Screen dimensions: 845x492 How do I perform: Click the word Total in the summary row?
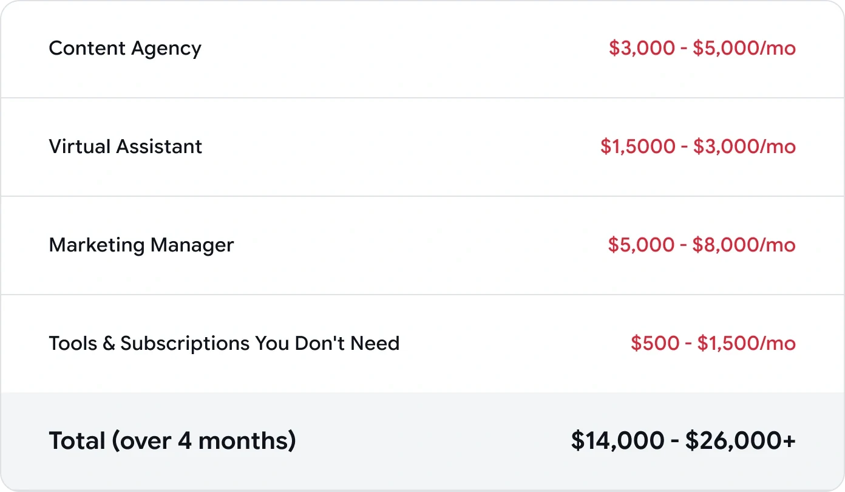pyautogui.click(x=76, y=441)
